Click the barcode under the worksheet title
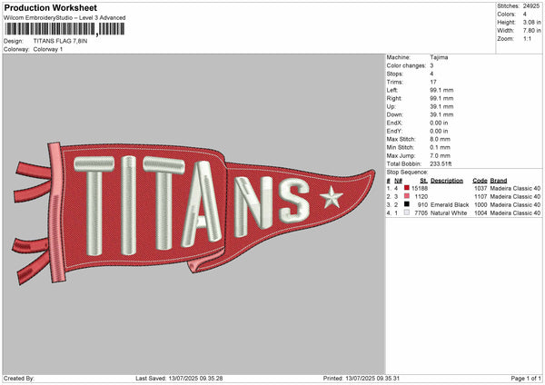The height and width of the screenshot is (385, 545). 64,29
